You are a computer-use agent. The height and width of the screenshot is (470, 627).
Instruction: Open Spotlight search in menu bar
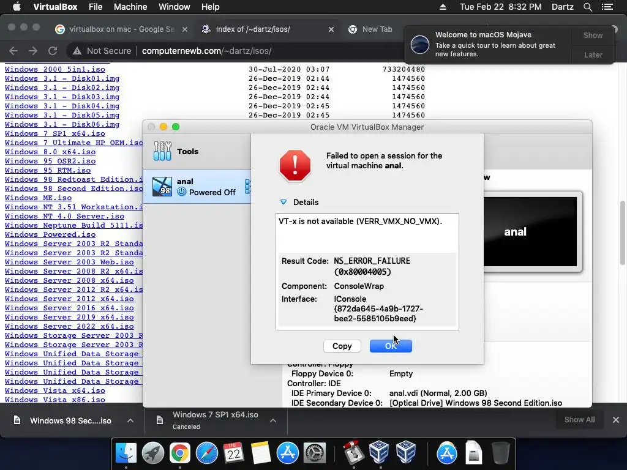[587, 7]
